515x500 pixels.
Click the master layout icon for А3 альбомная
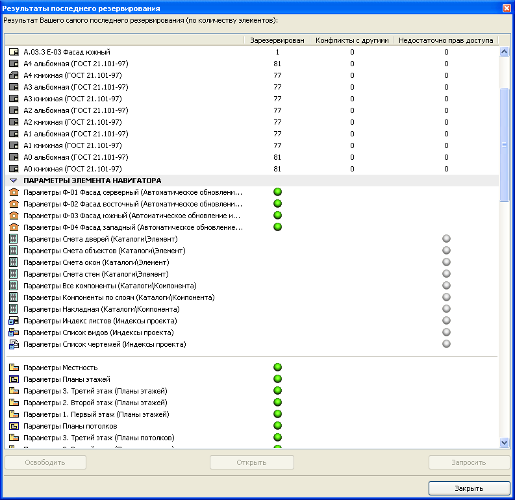point(14,87)
